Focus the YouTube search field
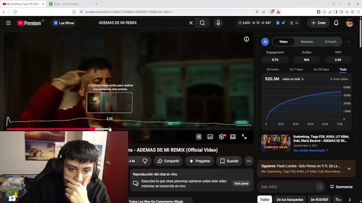Viewport: 362px width, 203px height. [143, 23]
